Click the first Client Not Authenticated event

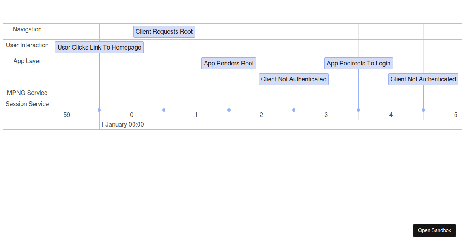coord(294,79)
